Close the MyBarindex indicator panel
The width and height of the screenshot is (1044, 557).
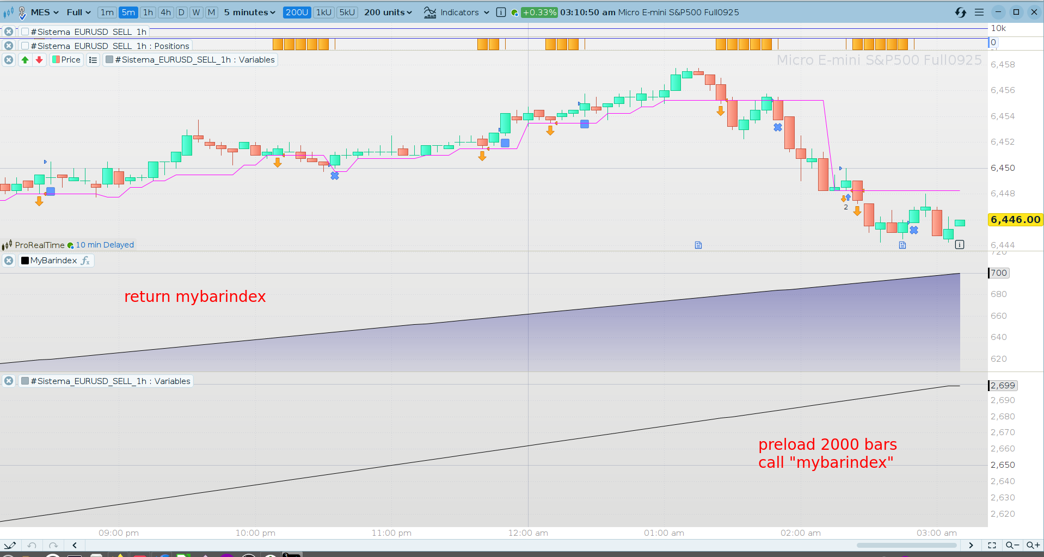coord(9,261)
